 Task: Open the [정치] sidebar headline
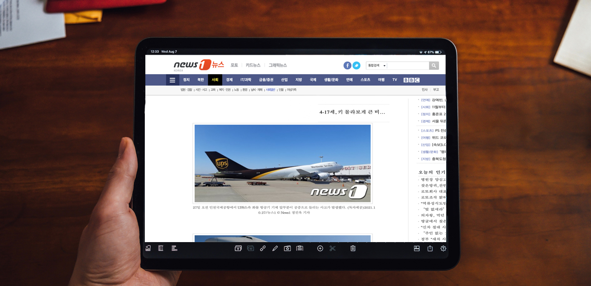pos(433,114)
